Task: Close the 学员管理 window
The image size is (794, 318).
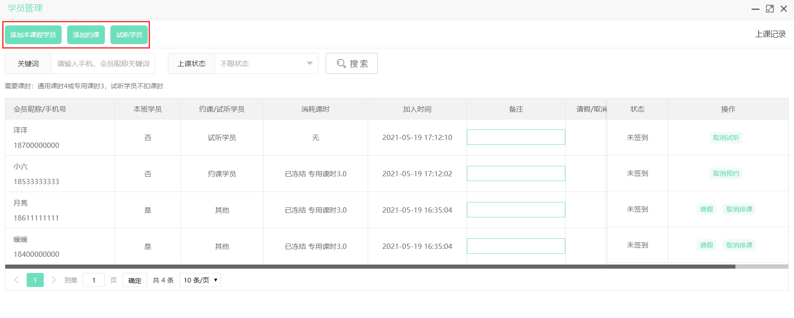Action: 784,9
